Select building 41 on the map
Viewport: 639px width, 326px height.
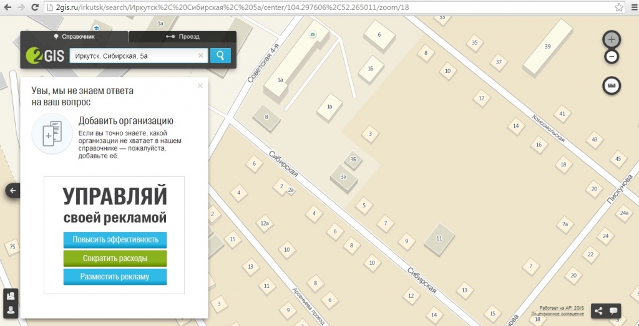point(562,113)
